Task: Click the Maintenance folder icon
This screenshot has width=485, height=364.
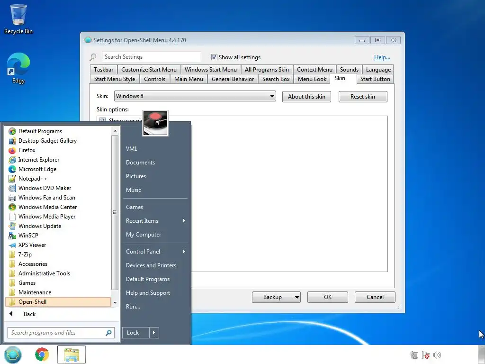Action: pos(12,292)
